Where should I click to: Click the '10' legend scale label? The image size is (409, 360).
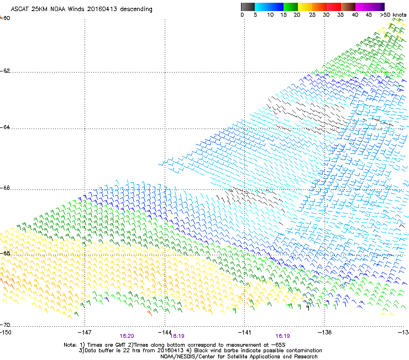pos(270,15)
